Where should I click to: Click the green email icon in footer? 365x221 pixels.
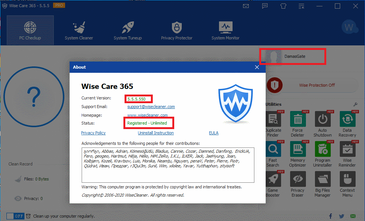click(353, 216)
